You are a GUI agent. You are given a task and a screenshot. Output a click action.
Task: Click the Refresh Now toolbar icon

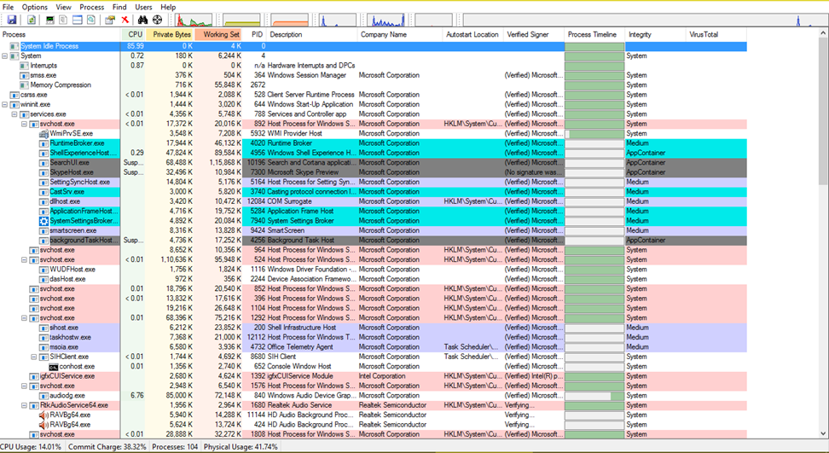32,20
